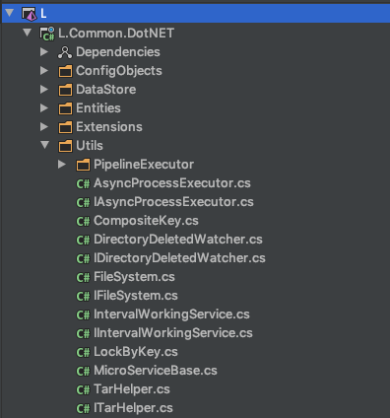Collapse the L.Common.DotNET project node
Viewport: 390px width, 418px height.
pyautogui.click(x=28, y=33)
